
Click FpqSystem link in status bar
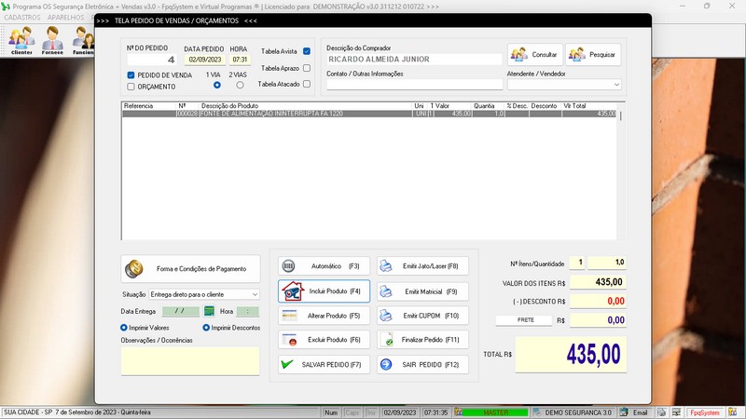[705, 412]
